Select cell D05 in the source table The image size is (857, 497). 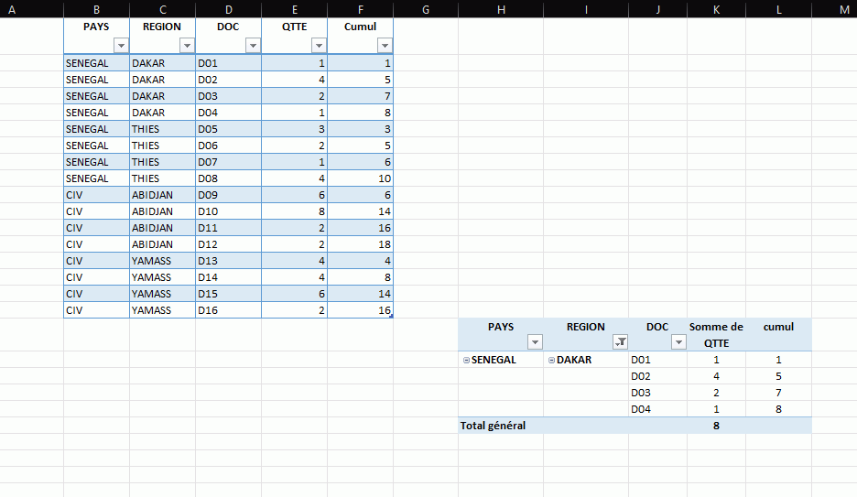point(229,129)
